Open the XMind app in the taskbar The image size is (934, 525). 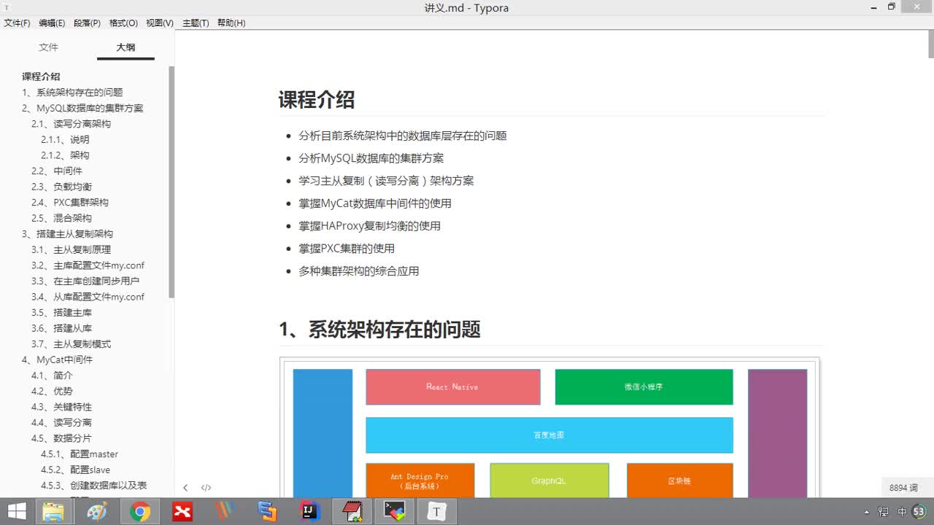pos(182,512)
